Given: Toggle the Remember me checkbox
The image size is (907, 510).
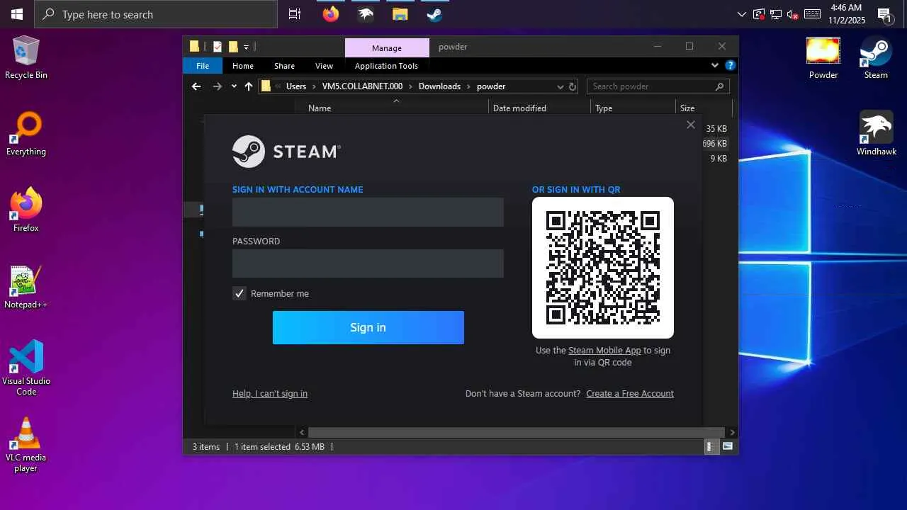Looking at the screenshot, I should (x=240, y=293).
